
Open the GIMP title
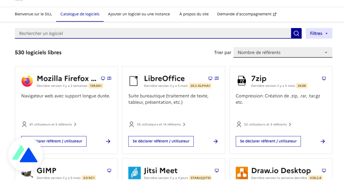(x=46, y=171)
